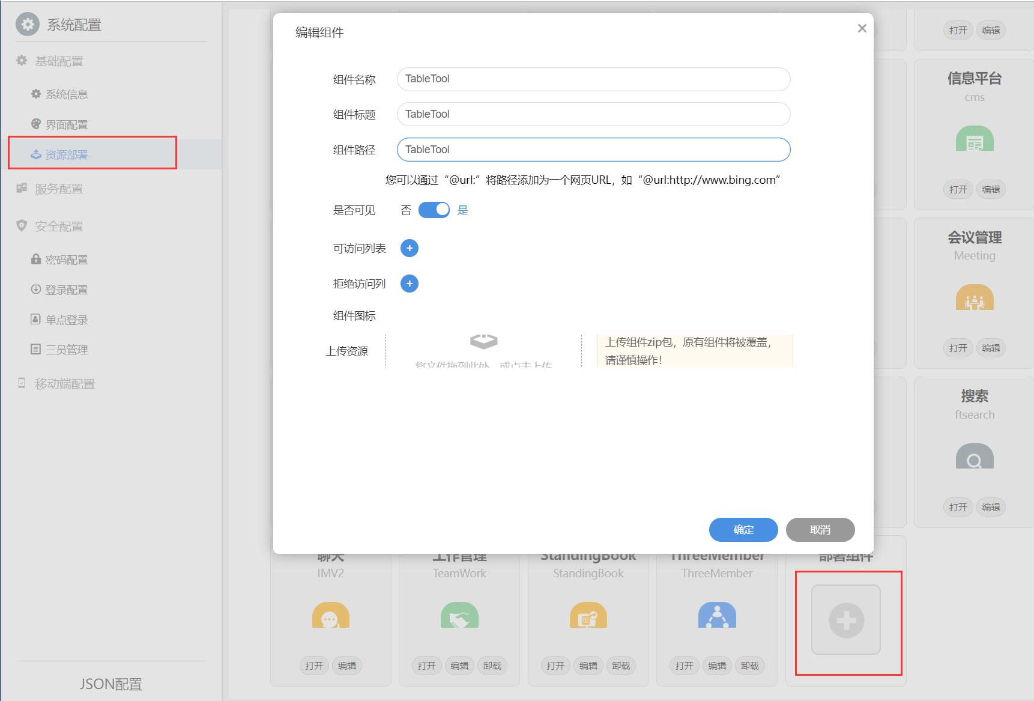Click the 信息平台 cms green icon
Viewport: 1034px width, 701px height.
(974, 139)
